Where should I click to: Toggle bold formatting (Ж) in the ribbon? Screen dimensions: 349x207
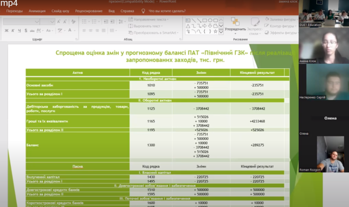point(7,31)
